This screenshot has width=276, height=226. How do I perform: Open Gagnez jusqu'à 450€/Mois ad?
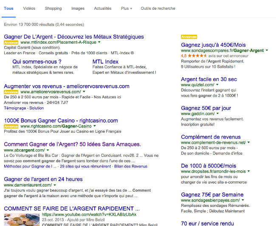point(213,45)
